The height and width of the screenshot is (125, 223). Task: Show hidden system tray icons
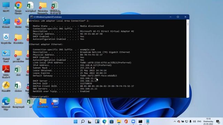[175, 122]
